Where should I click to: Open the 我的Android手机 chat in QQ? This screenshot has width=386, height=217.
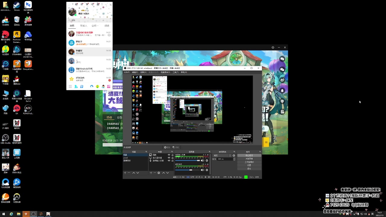pyautogui.click(x=90, y=70)
